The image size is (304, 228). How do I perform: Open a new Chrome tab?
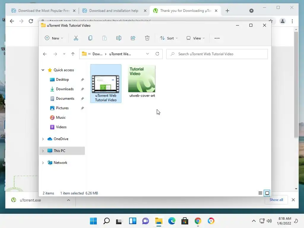pyautogui.click(x=227, y=11)
